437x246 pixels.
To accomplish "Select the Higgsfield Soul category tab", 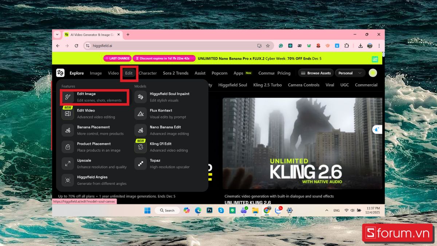I will click(x=233, y=85).
